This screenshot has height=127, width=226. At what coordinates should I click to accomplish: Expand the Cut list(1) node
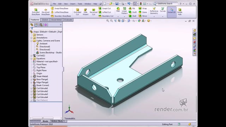31,56
